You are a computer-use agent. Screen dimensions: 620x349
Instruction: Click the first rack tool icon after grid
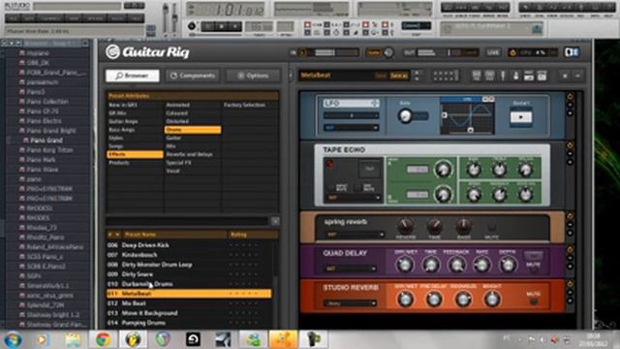coord(477,76)
